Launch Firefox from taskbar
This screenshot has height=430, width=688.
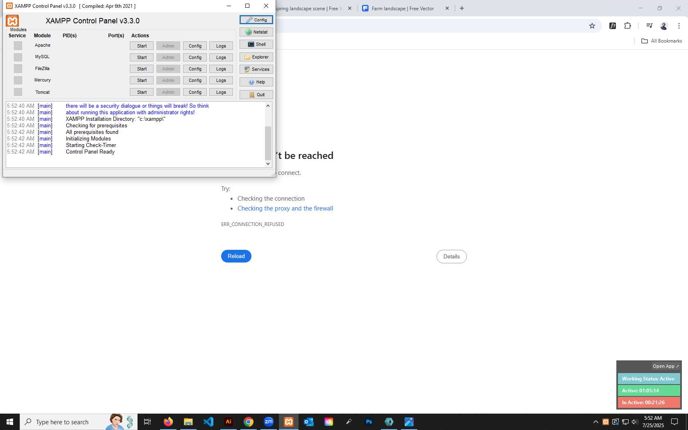tap(168, 422)
